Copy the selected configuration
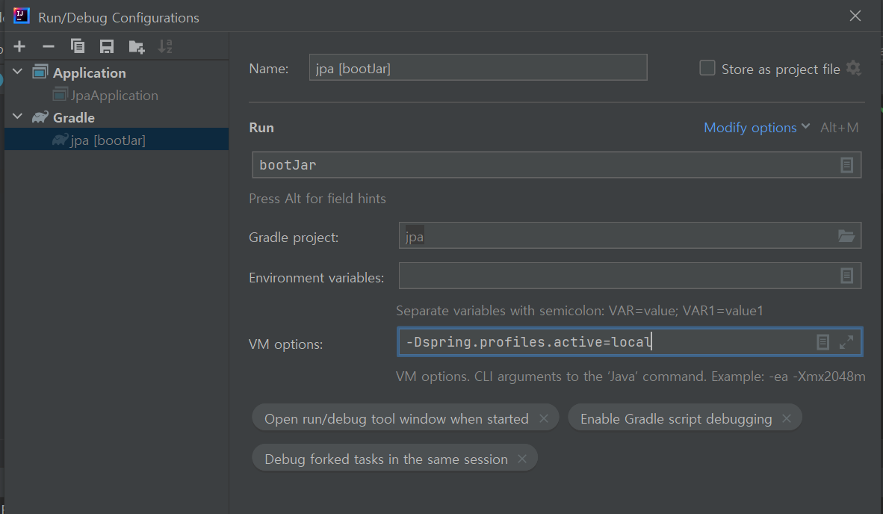The width and height of the screenshot is (883, 514). [77, 46]
